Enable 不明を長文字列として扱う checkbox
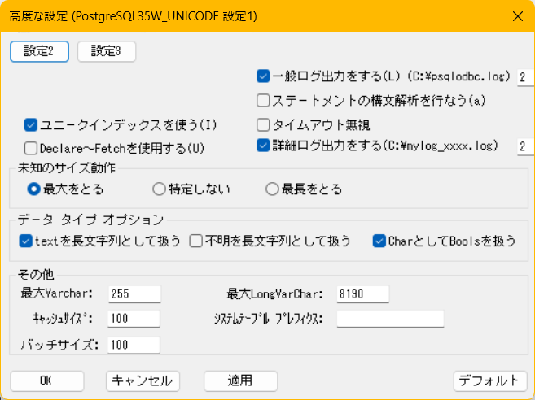The width and height of the screenshot is (535, 400). tap(196, 241)
